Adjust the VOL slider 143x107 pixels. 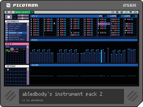(23, 18)
